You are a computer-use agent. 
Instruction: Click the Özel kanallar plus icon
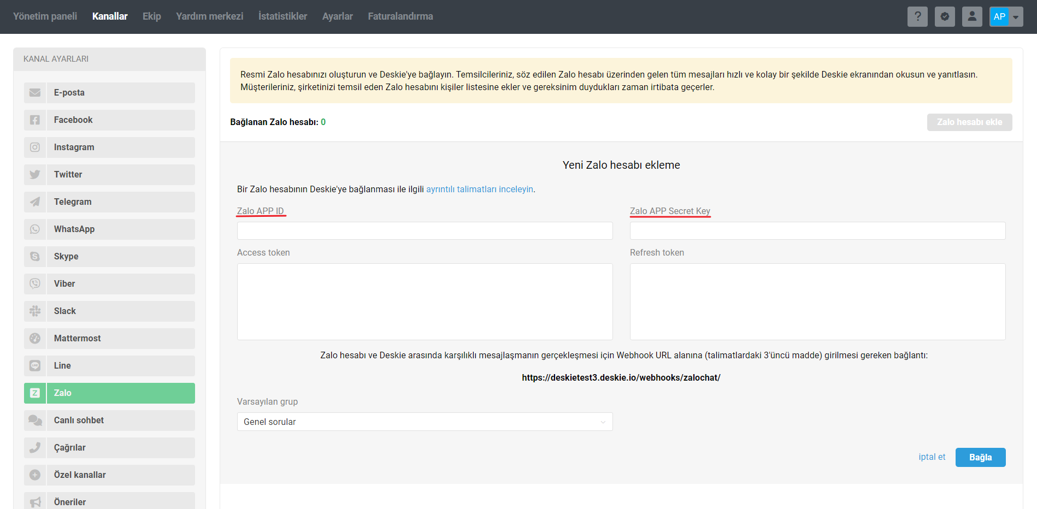(35, 475)
